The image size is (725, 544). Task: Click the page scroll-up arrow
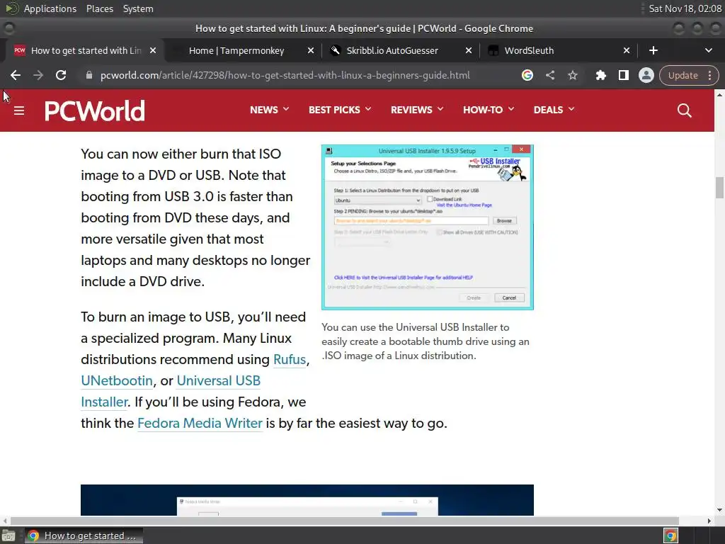(719, 94)
